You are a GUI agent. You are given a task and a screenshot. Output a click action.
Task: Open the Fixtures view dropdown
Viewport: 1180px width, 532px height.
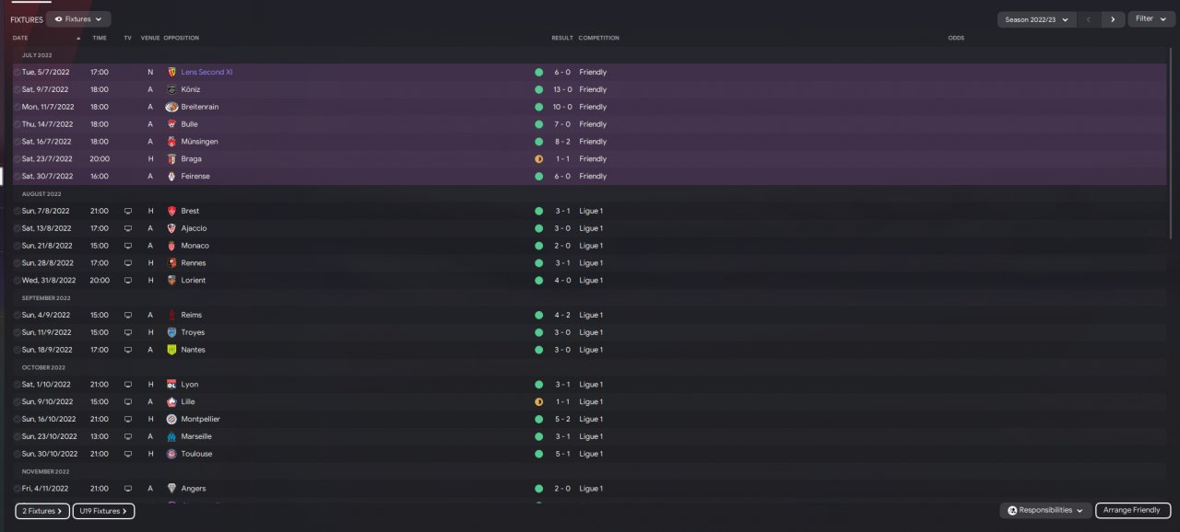coord(78,18)
